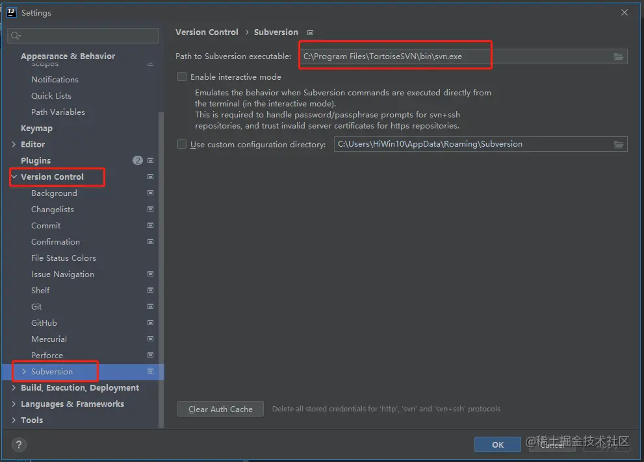This screenshot has width=644, height=462.
Task: Click the project-level icon next to Subversion breadcrumb
Action: pyautogui.click(x=311, y=32)
